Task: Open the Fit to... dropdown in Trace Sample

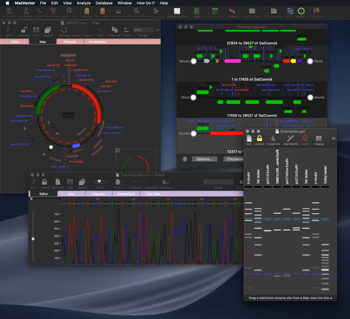Action: (124, 182)
